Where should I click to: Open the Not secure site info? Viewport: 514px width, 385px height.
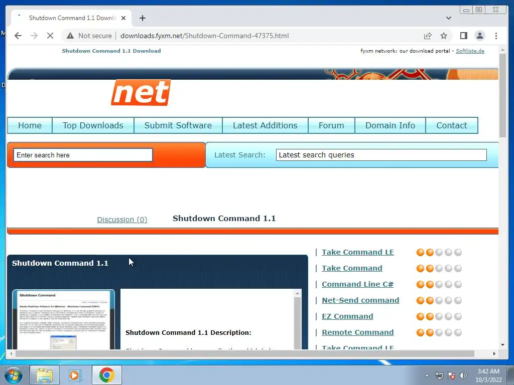click(x=89, y=36)
